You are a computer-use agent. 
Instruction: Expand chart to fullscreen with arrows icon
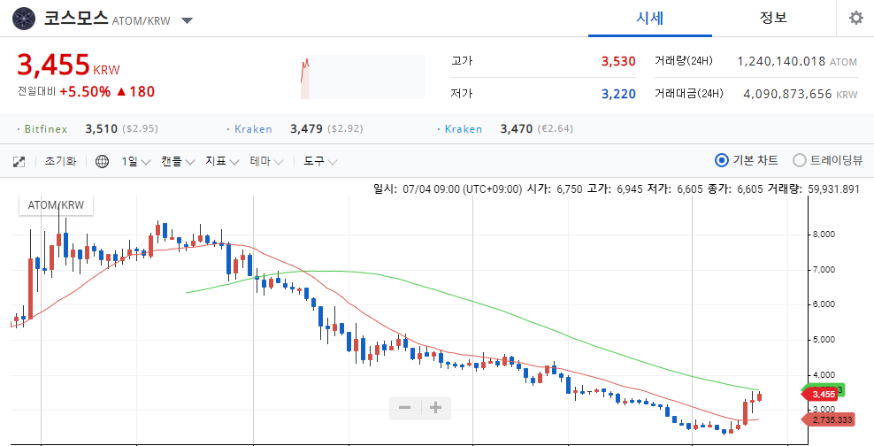click(19, 162)
